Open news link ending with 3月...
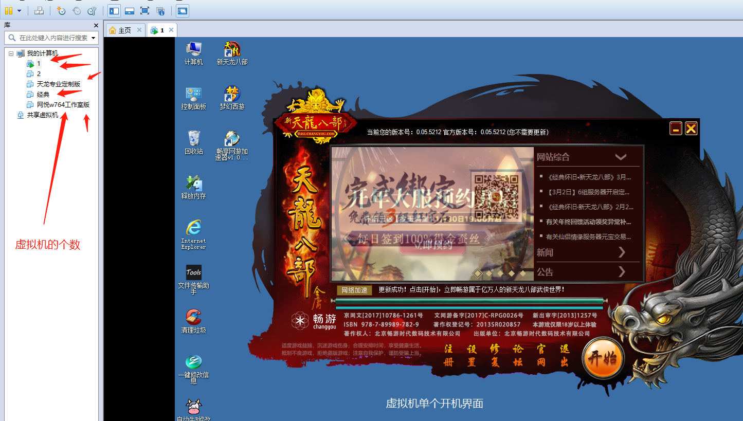The image size is (743, 421). click(x=589, y=177)
